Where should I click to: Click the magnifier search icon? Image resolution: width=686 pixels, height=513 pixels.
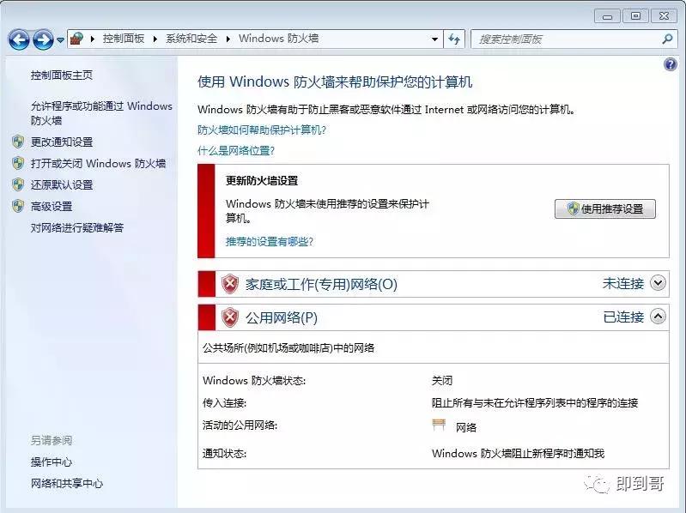tap(667, 39)
